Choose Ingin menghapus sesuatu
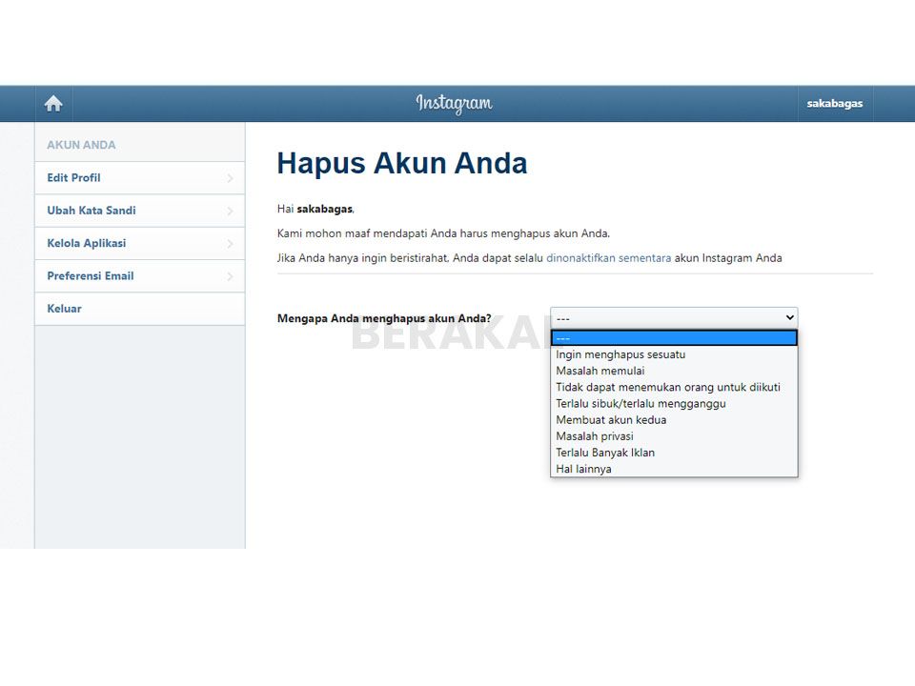Viewport: 915px width, 686px height. [x=674, y=354]
